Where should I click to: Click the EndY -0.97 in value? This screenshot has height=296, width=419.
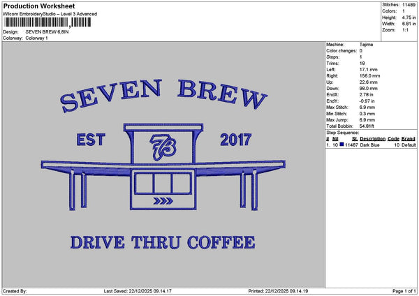pyautogui.click(x=367, y=101)
